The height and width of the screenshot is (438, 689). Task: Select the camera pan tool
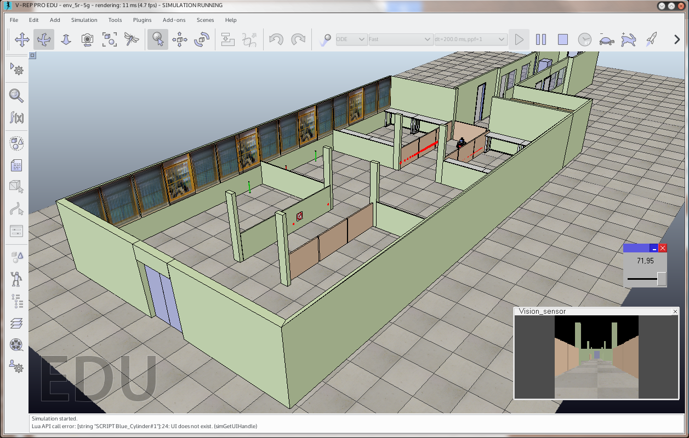click(x=22, y=39)
